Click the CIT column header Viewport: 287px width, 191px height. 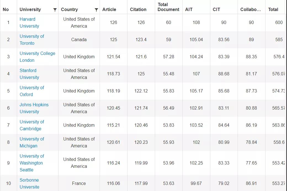tap(216, 10)
